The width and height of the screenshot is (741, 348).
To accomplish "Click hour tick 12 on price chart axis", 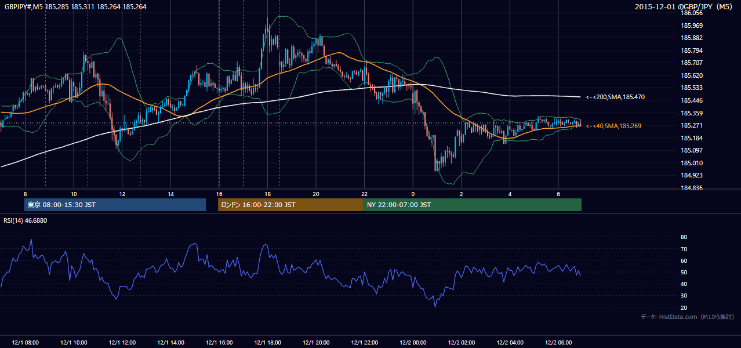I will coord(122,194).
